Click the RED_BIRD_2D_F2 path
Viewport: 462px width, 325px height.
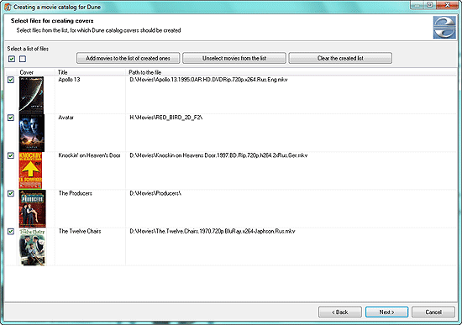(x=166, y=118)
